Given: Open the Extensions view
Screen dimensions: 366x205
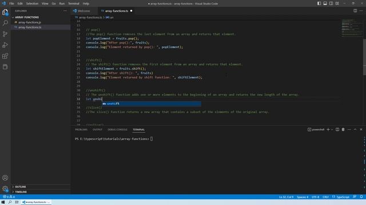Looking at the screenshot, I should (5, 56).
